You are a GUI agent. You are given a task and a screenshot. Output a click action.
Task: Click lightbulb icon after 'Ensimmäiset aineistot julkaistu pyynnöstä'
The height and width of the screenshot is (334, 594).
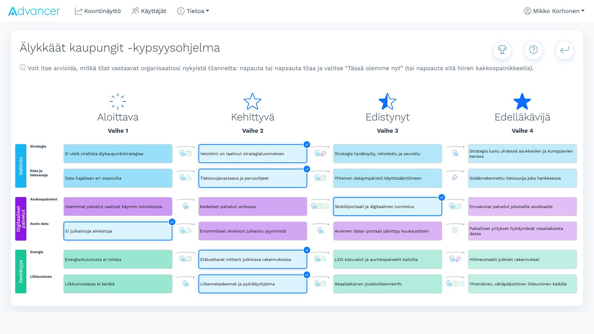pos(320,231)
